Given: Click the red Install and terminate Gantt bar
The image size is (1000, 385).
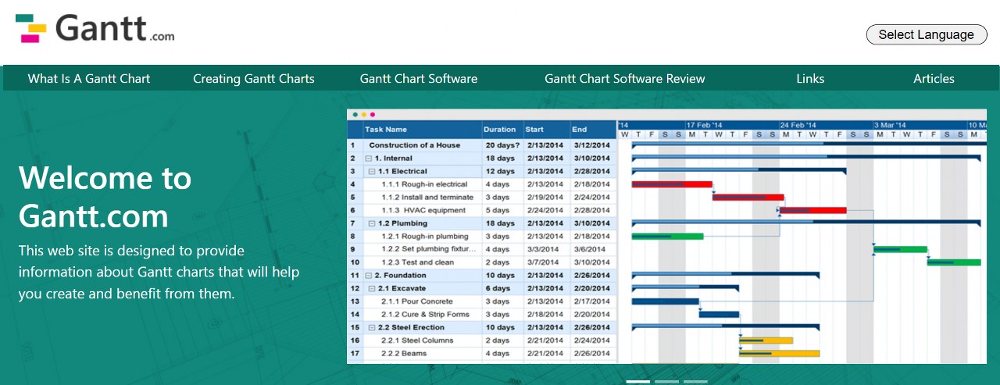Looking at the screenshot, I should (x=748, y=198).
